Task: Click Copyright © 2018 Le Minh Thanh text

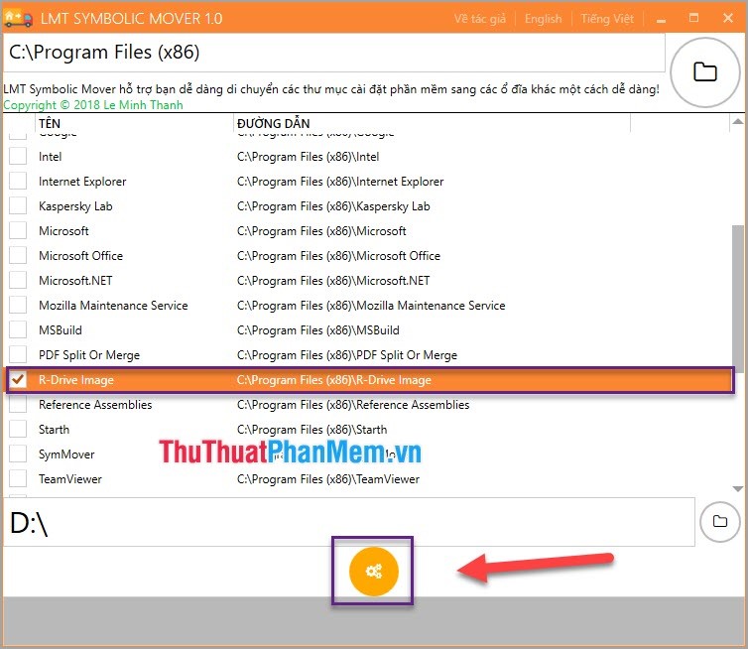Action: pos(93,105)
